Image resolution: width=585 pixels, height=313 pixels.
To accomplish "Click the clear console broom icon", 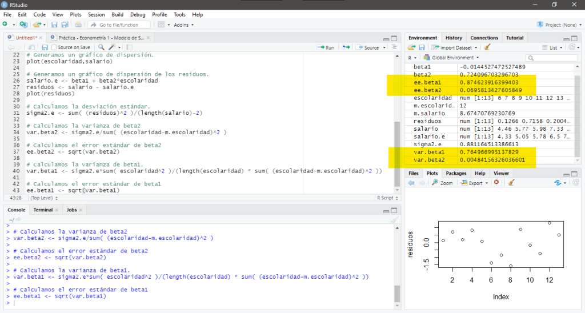I will coord(394,219).
